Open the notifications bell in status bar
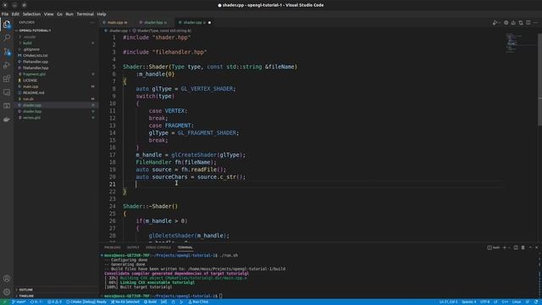 tap(536, 302)
